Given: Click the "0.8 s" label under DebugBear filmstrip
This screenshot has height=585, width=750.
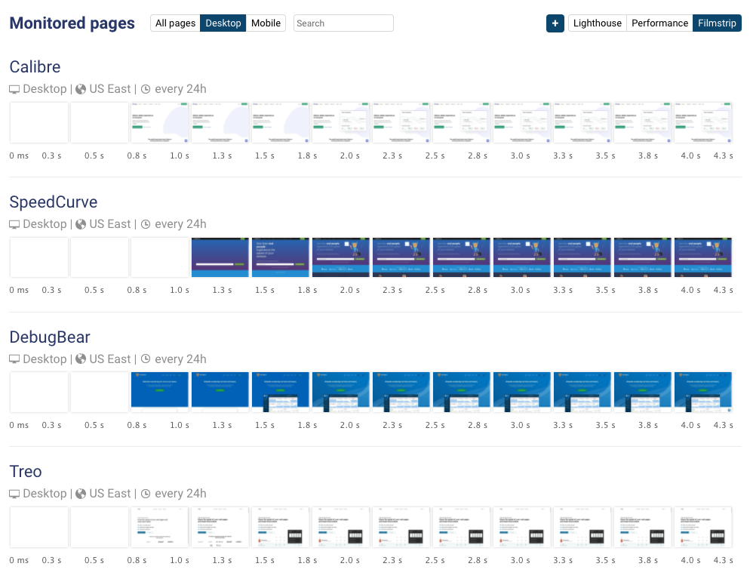Looking at the screenshot, I should (x=137, y=425).
